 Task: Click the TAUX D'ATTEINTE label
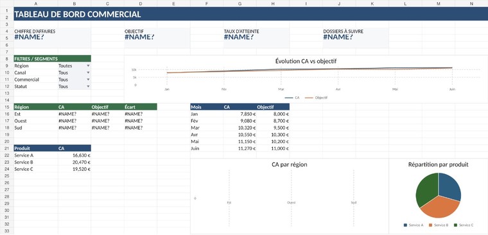(241, 31)
